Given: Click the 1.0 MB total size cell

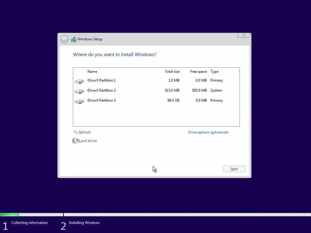Looking at the screenshot, I should tap(174, 80).
